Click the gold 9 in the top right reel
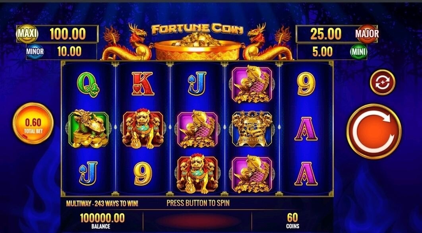 pos(306,84)
